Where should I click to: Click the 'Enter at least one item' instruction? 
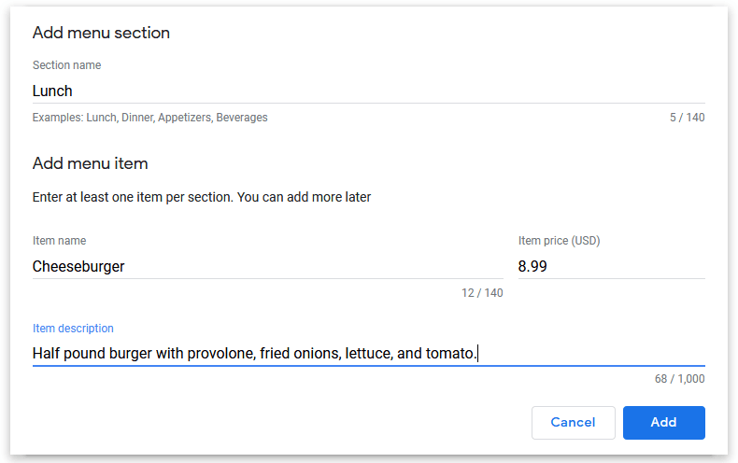202,197
